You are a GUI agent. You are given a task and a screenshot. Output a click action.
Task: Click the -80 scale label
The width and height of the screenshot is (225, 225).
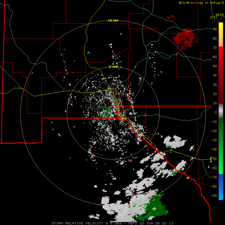click(x=214, y=186)
